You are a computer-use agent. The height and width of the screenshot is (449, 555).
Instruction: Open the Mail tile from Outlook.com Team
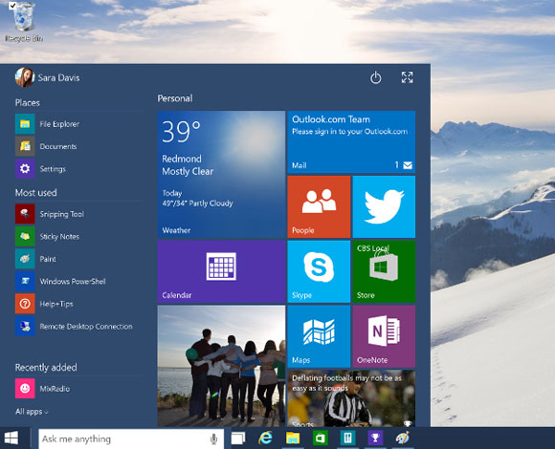351,142
